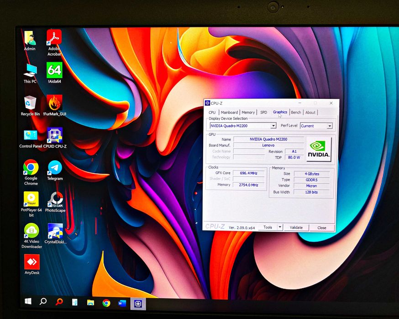This screenshot has width=399, height=319.
Task: Click the Revision value A1
Action: (x=294, y=151)
